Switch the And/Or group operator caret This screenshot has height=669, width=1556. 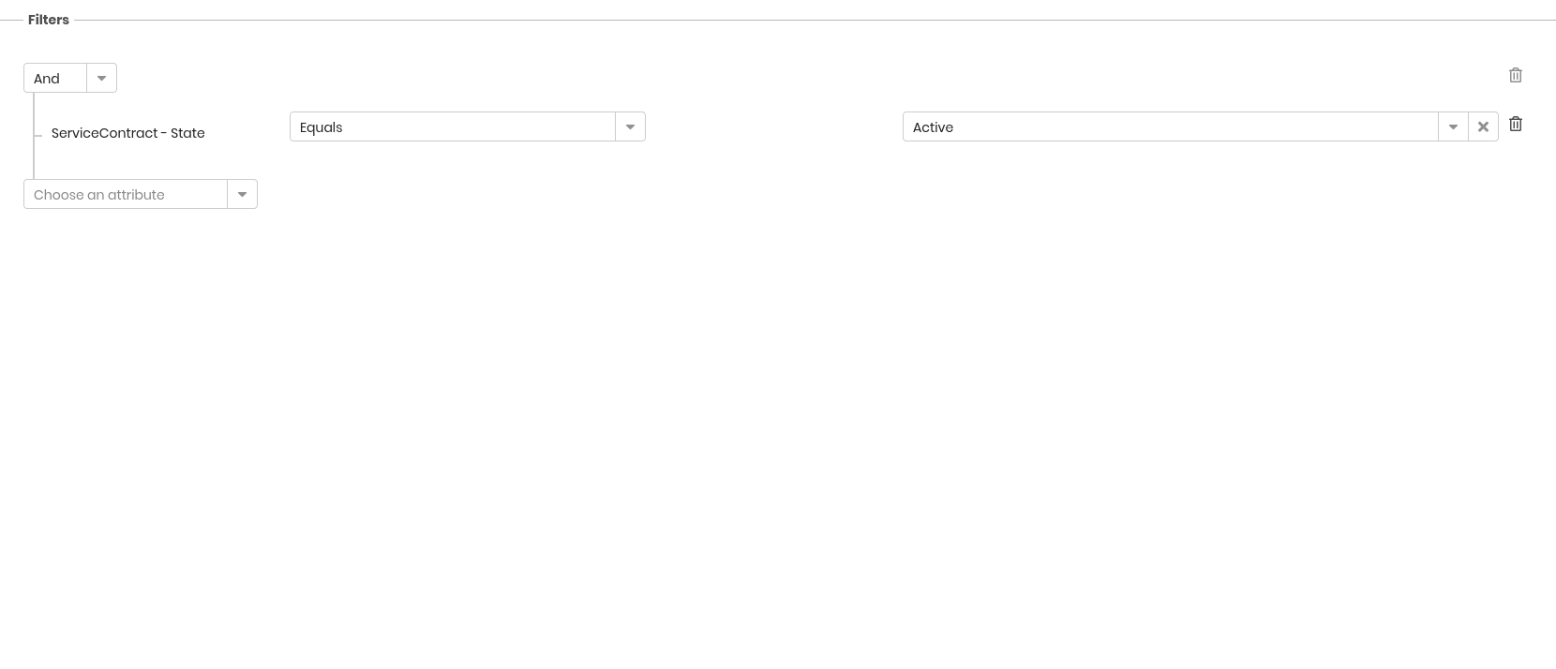[x=101, y=78]
